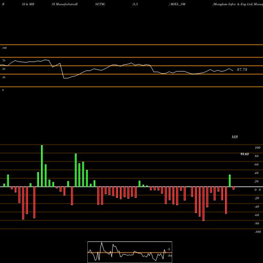Click the 'Manglam Infra & Eng Ltd' title

tap(232, 4)
